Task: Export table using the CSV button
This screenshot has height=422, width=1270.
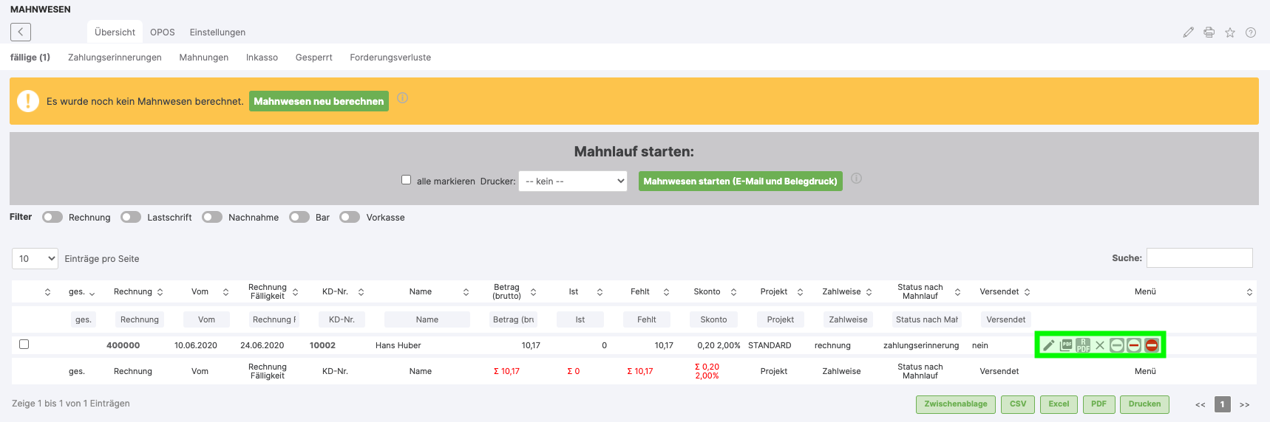Action: (1018, 404)
